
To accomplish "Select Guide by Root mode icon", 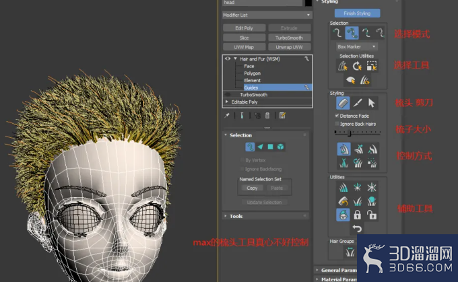I will coord(380,33).
